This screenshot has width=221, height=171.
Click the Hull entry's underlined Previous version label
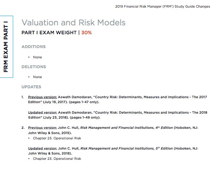[43, 128]
